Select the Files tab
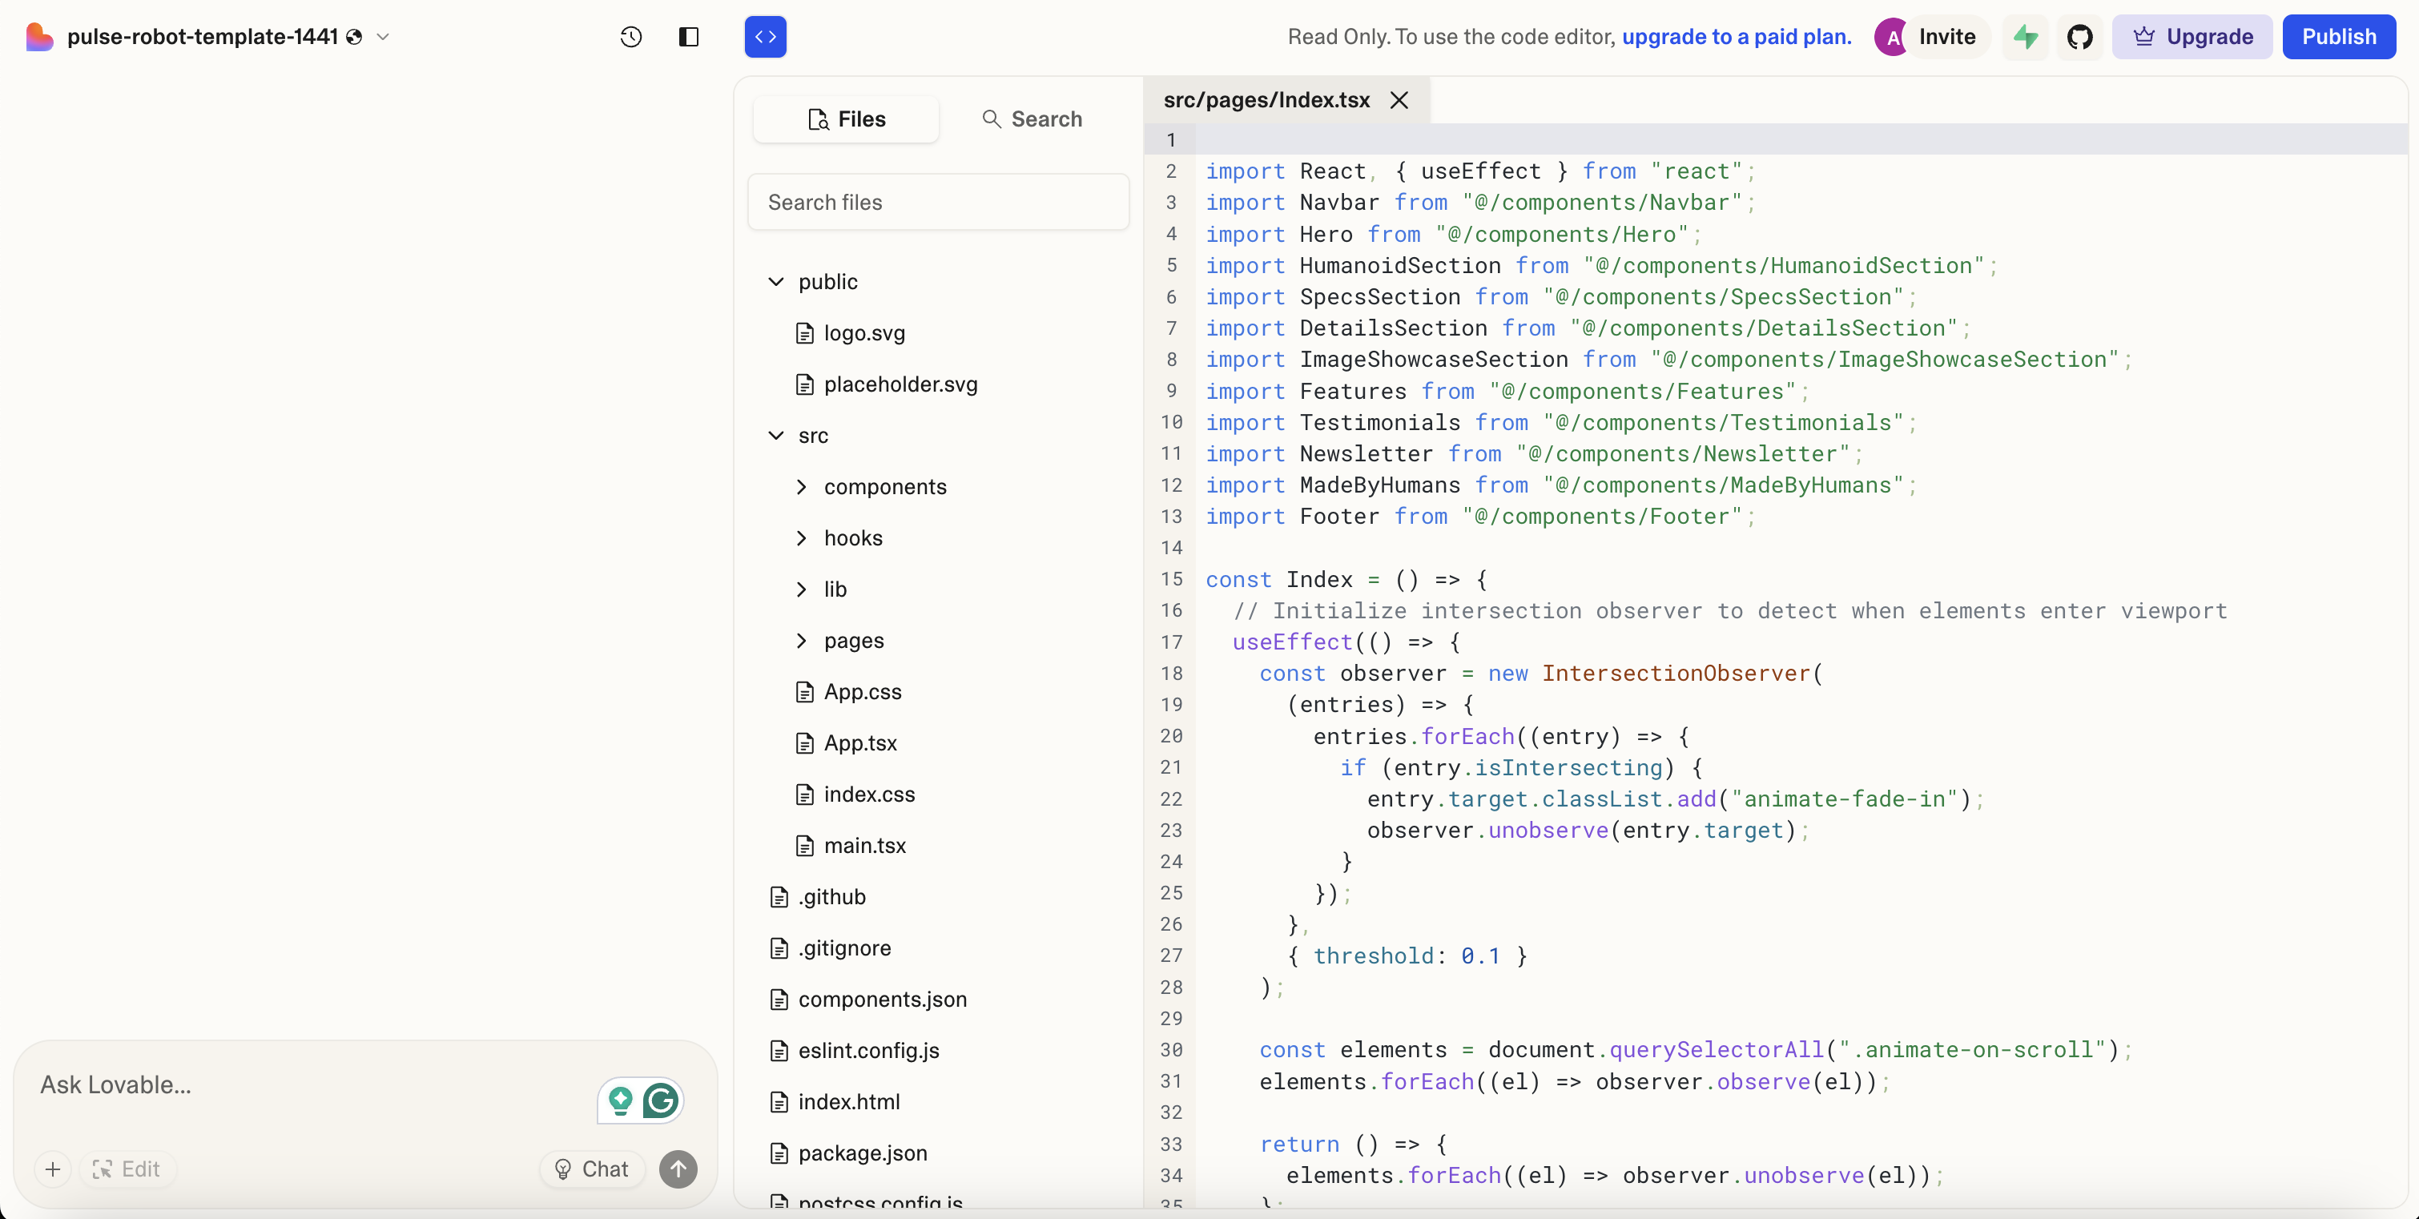 coord(846,119)
